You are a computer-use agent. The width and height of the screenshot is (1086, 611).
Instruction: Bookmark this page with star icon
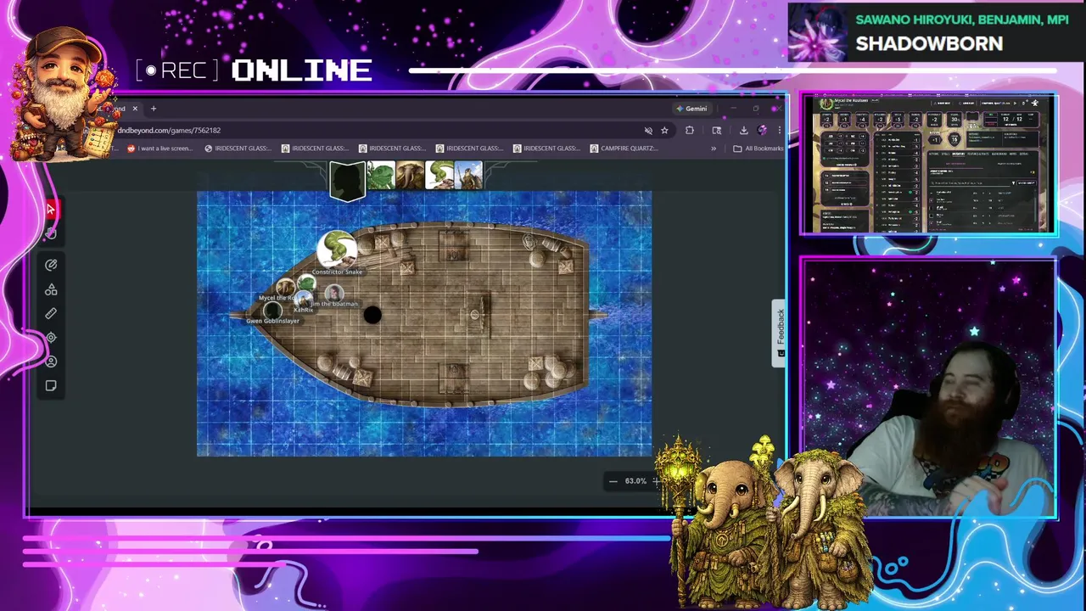point(664,131)
